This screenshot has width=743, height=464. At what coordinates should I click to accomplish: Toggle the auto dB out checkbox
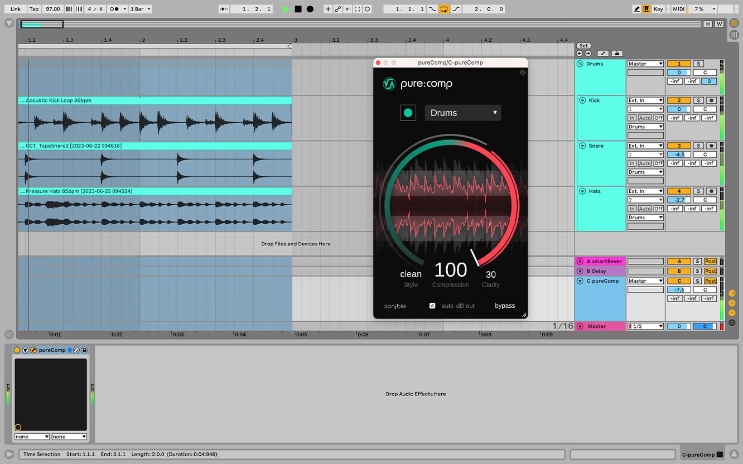click(432, 306)
